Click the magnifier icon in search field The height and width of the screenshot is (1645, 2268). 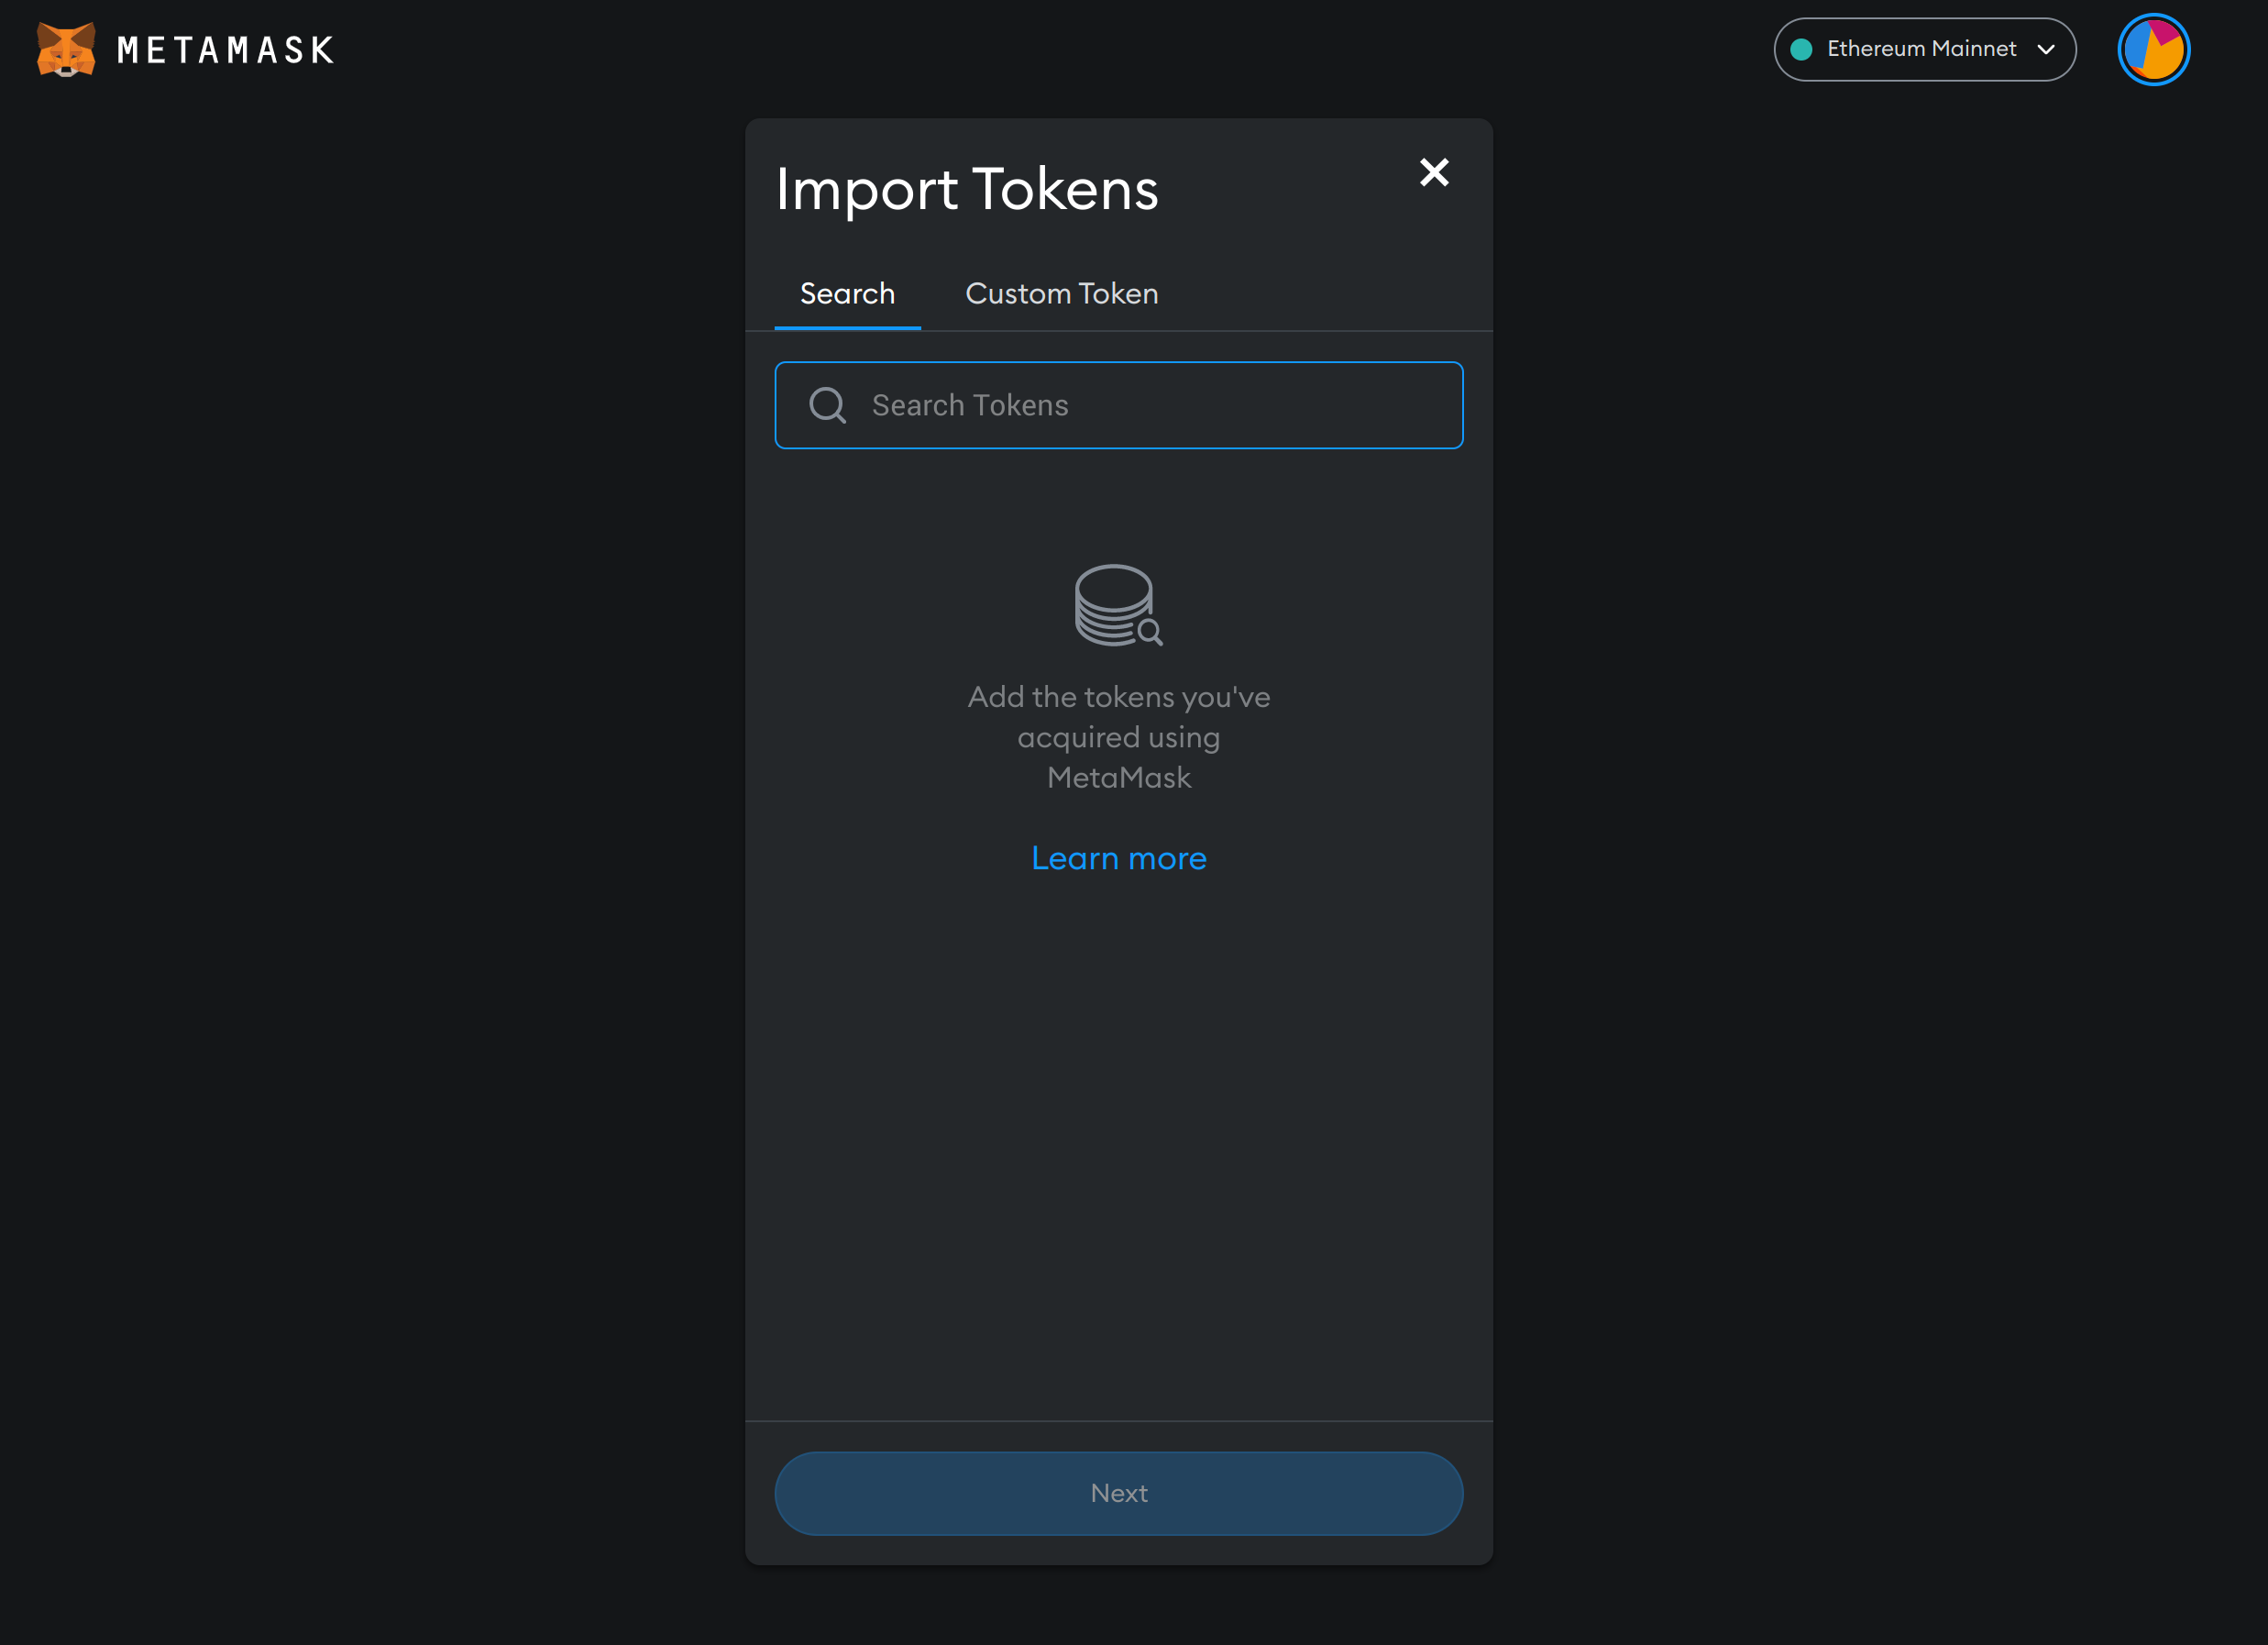point(827,404)
